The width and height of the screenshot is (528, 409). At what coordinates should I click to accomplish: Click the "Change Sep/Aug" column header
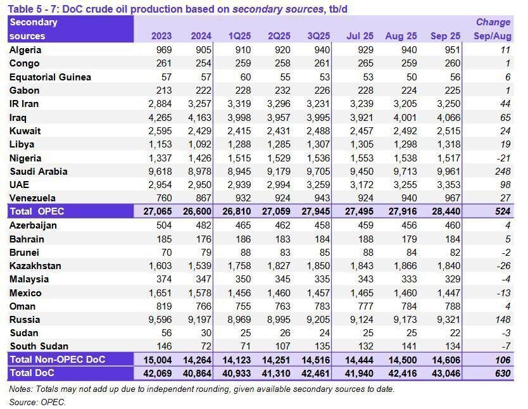pos(492,30)
